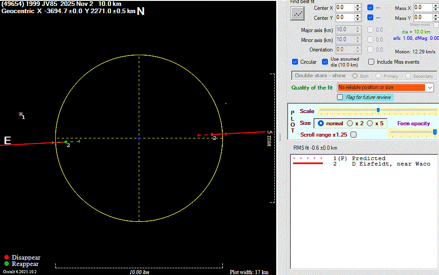439x275 pixels.
Task: Select plot size x 2
Action: (350, 123)
